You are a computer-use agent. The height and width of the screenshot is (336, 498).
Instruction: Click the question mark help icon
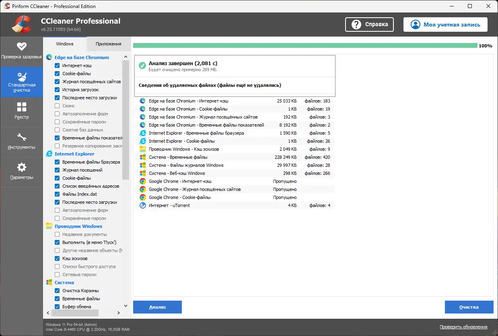click(356, 25)
